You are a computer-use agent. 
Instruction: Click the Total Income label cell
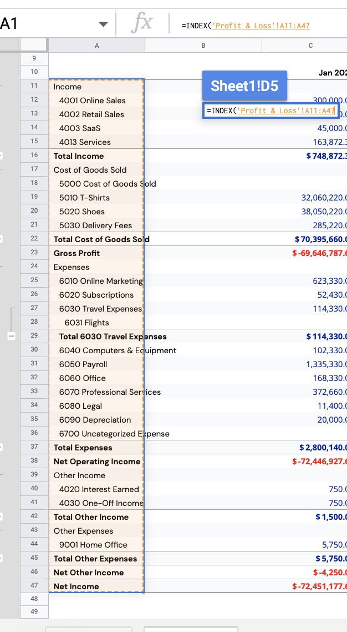pos(96,156)
